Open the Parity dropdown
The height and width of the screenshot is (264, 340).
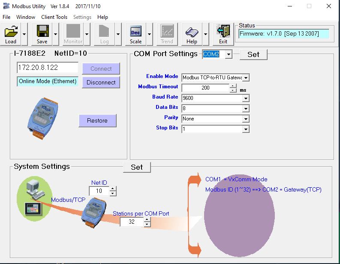(246, 119)
